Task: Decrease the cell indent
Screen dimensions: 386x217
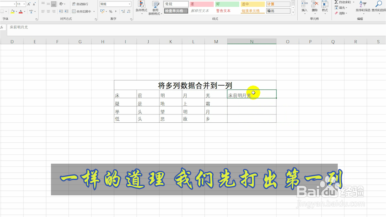Action: [61, 11]
